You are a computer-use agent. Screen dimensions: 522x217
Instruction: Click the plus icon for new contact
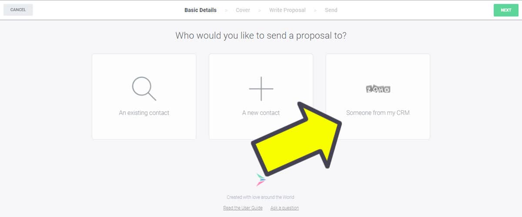pyautogui.click(x=261, y=89)
